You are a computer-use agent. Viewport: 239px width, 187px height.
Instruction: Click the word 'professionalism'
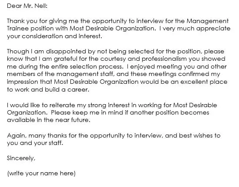pyautogui.click(x=164, y=59)
